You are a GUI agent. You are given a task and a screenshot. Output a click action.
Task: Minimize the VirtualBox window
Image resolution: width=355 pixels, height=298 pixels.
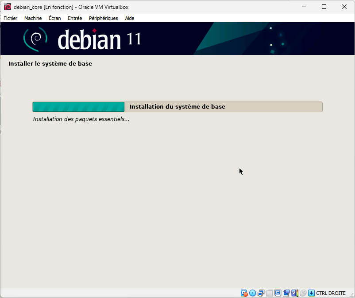[x=304, y=7]
